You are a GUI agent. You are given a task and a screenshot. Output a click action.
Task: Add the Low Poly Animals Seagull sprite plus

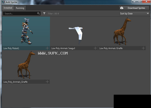(95, 48)
